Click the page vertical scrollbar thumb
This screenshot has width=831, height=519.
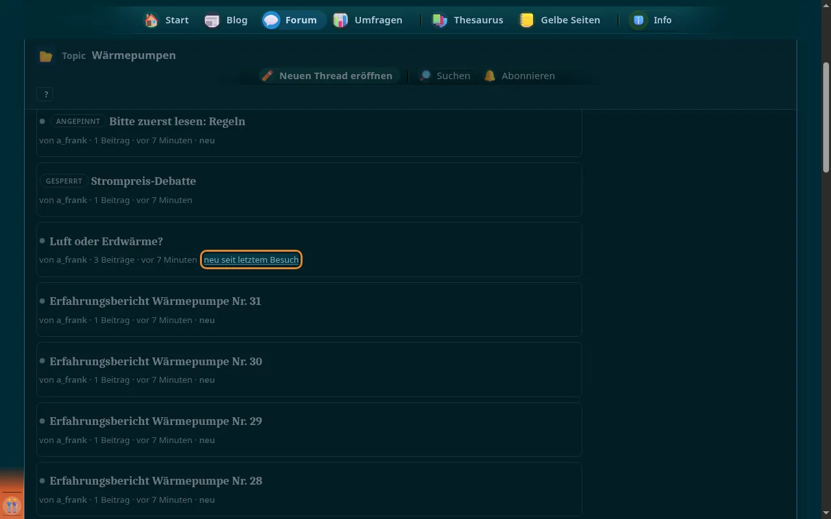[826, 117]
